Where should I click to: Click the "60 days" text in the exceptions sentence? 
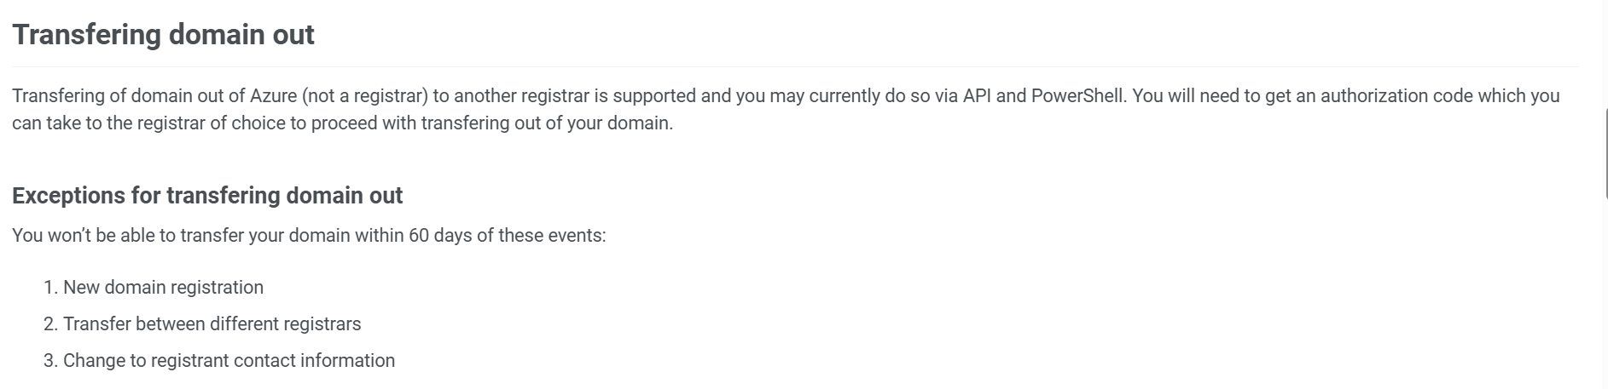440,236
